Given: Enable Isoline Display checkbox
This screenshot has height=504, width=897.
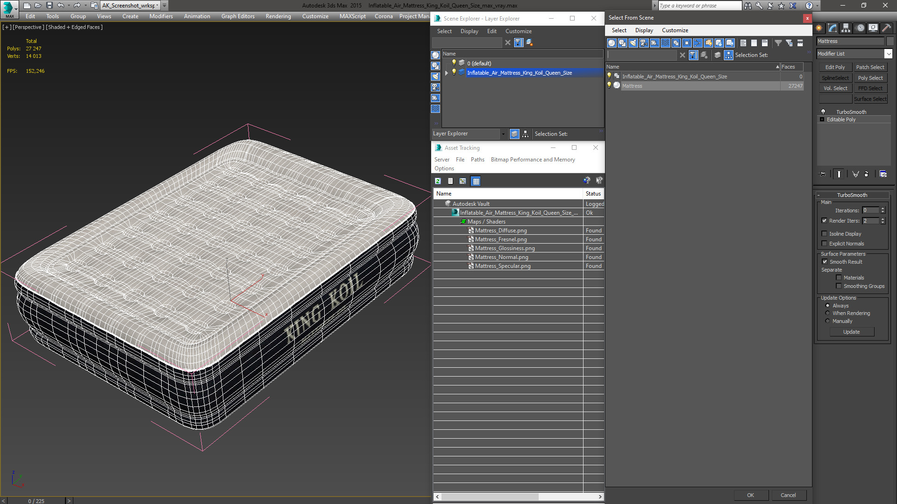Looking at the screenshot, I should coord(824,234).
